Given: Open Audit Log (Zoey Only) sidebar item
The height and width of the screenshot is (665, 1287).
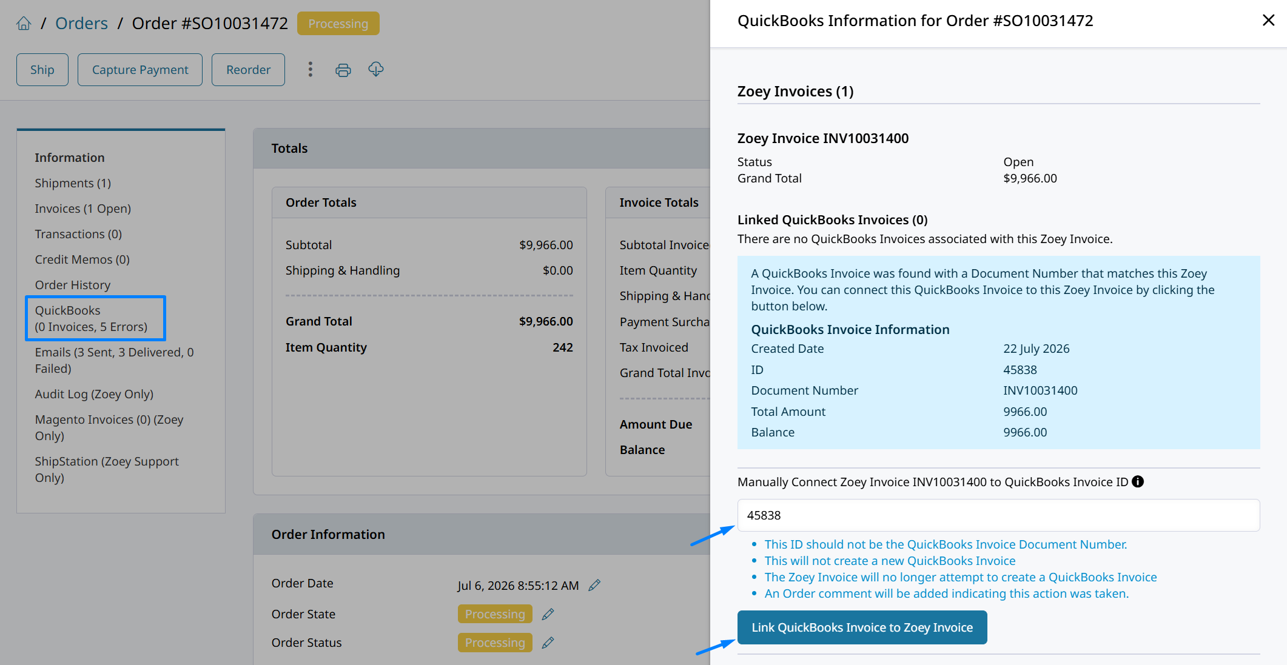Looking at the screenshot, I should tap(94, 394).
